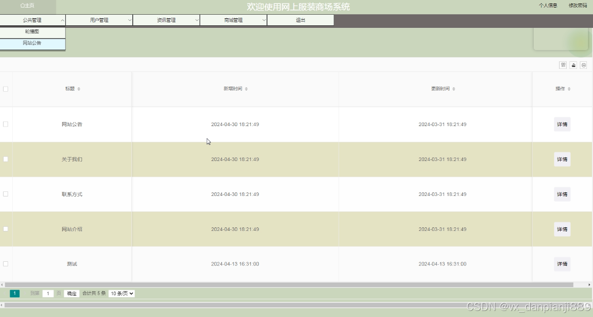Click the table horizontal scrollbar
Viewport: 593px width, 317px height.
[x=289, y=285]
